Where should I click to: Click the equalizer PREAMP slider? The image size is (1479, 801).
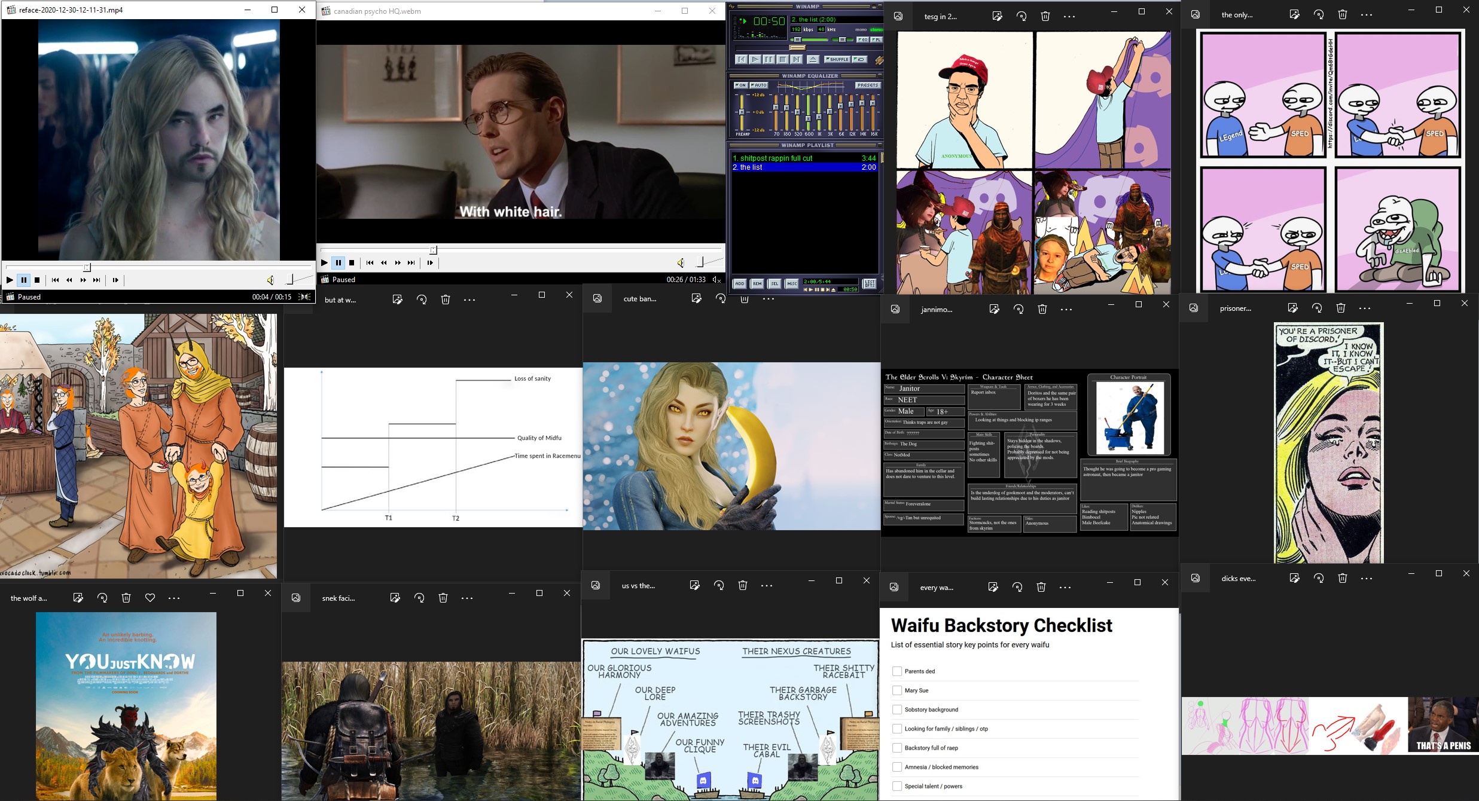point(742,112)
